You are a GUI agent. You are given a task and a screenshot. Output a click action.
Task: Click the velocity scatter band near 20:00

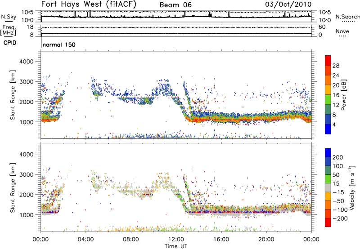coord(266,209)
